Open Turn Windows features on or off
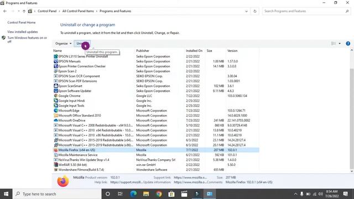Screen dimensions: 354x199 27,40
